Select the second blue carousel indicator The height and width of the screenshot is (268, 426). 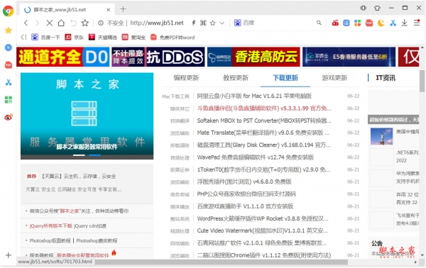tap(95, 155)
